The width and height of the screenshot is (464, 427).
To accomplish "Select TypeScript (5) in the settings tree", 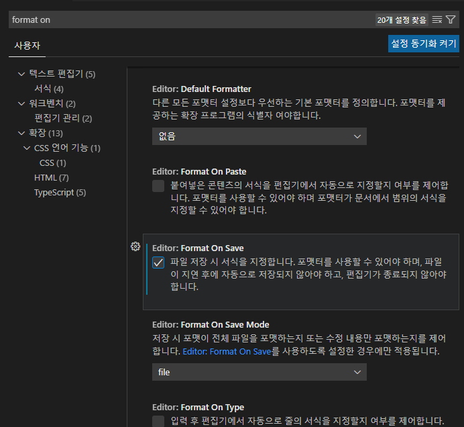I will (x=60, y=193).
